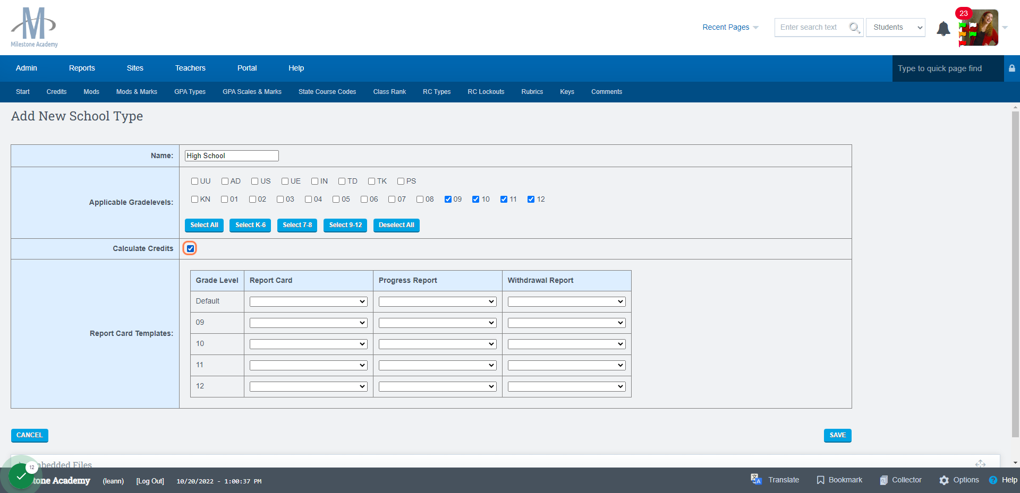Open the Sites menu

[135, 68]
